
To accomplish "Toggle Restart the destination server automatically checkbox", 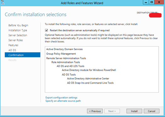I will click(x=47, y=30).
